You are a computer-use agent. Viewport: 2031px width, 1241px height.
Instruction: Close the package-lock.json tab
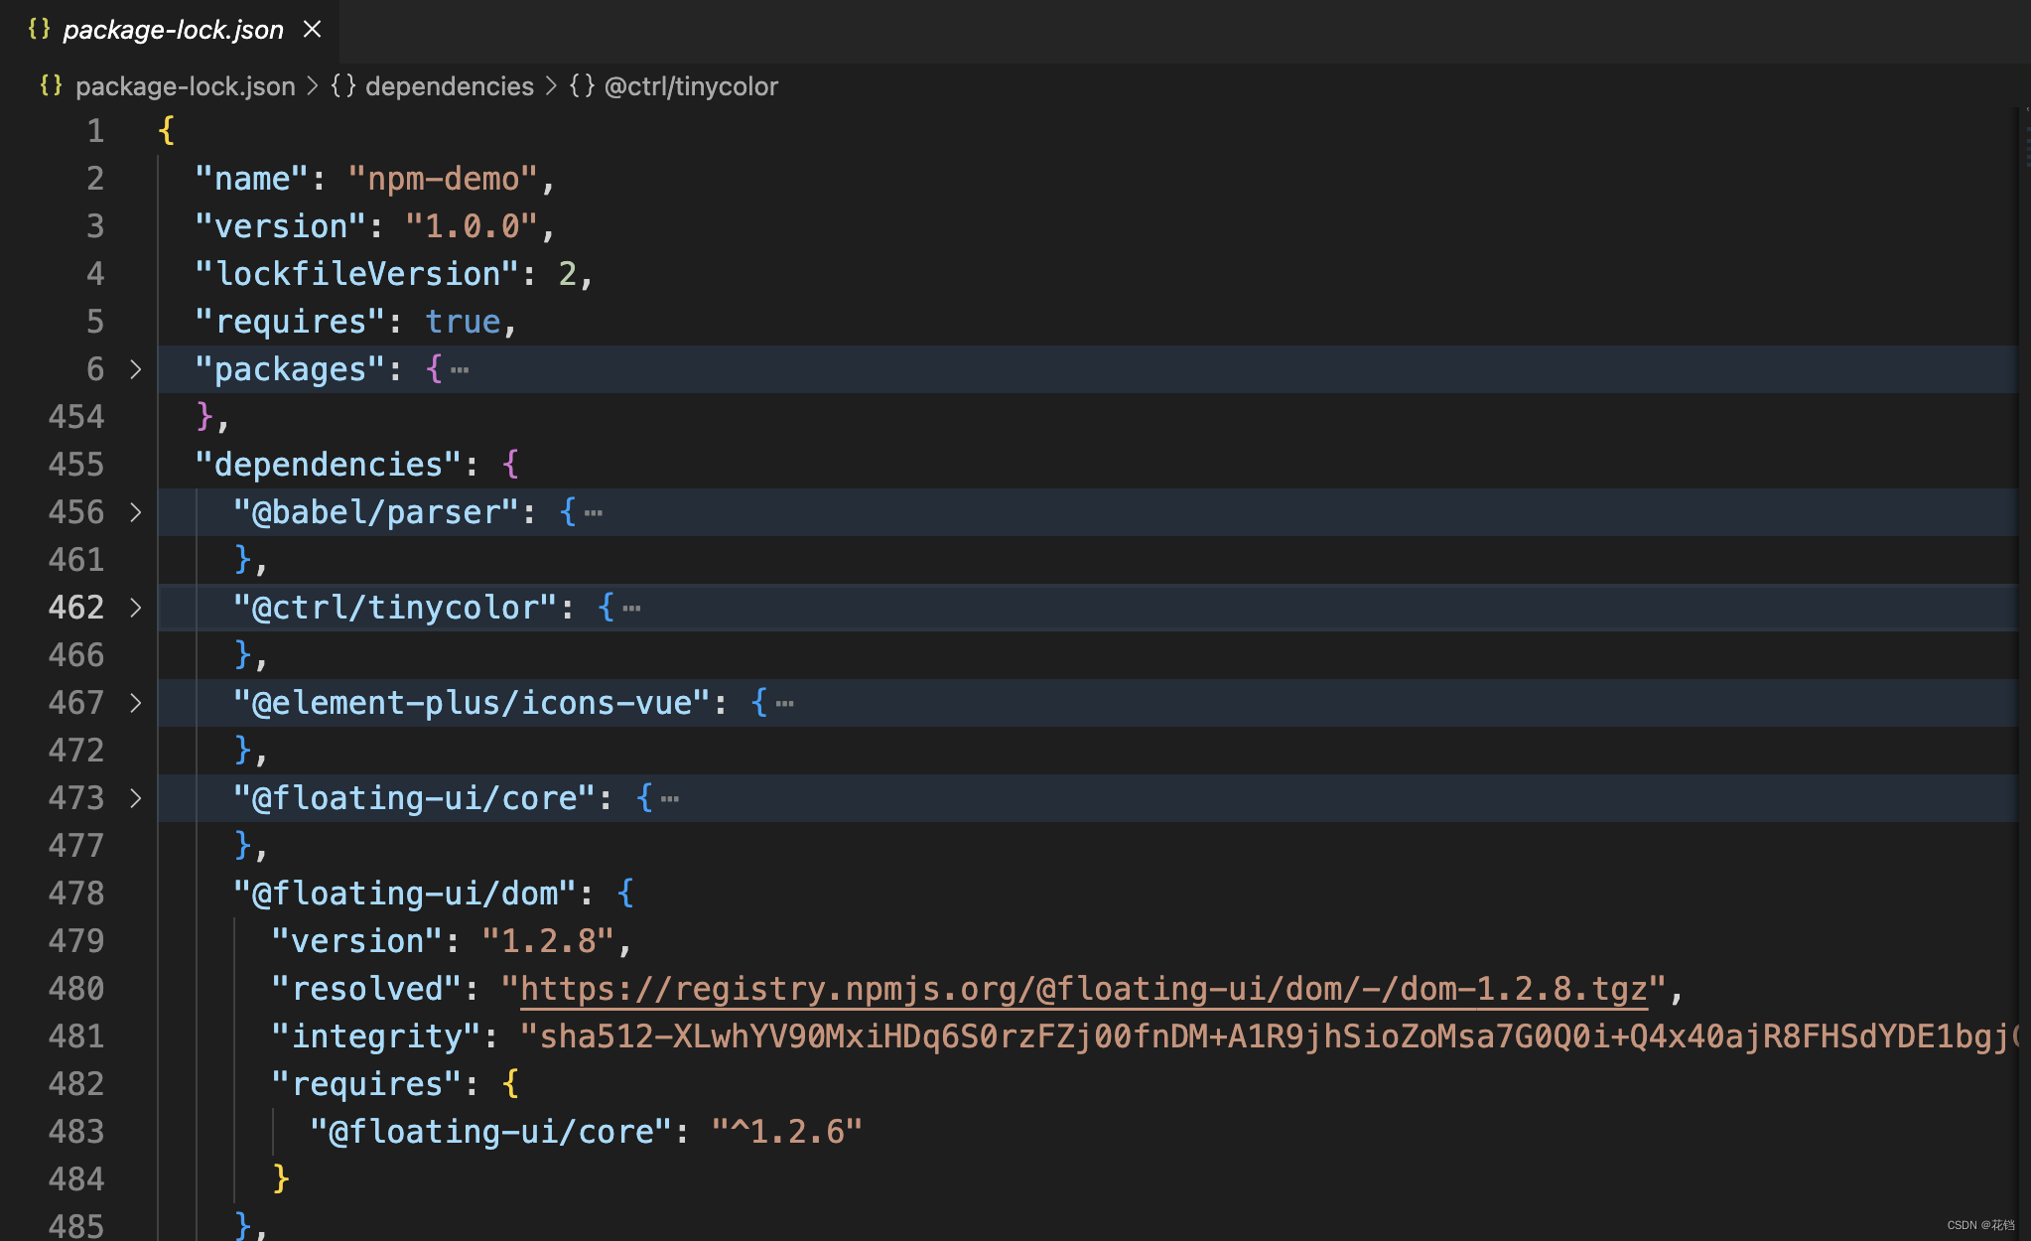pyautogui.click(x=312, y=30)
